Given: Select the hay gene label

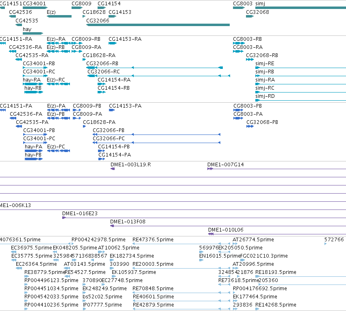Looking at the screenshot, I should point(27,29).
